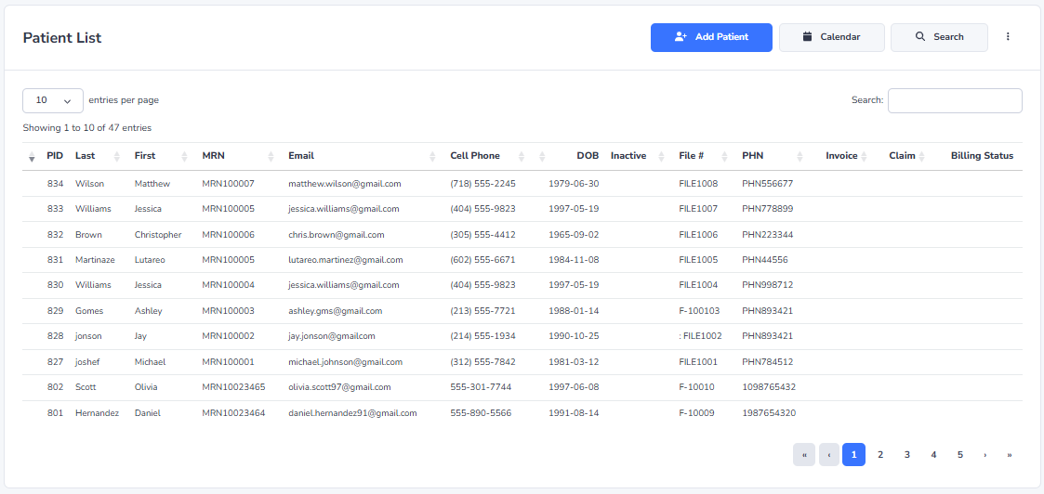Go to page 2 of results
This screenshot has width=1044, height=494.
coord(880,454)
